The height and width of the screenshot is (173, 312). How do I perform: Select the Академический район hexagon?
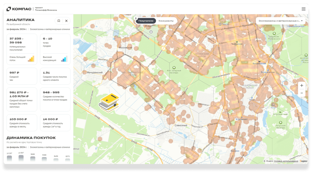tap(125, 71)
